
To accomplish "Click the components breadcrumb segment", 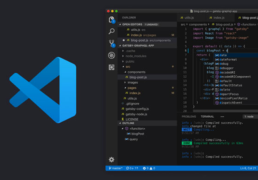I will click(x=198, y=24).
